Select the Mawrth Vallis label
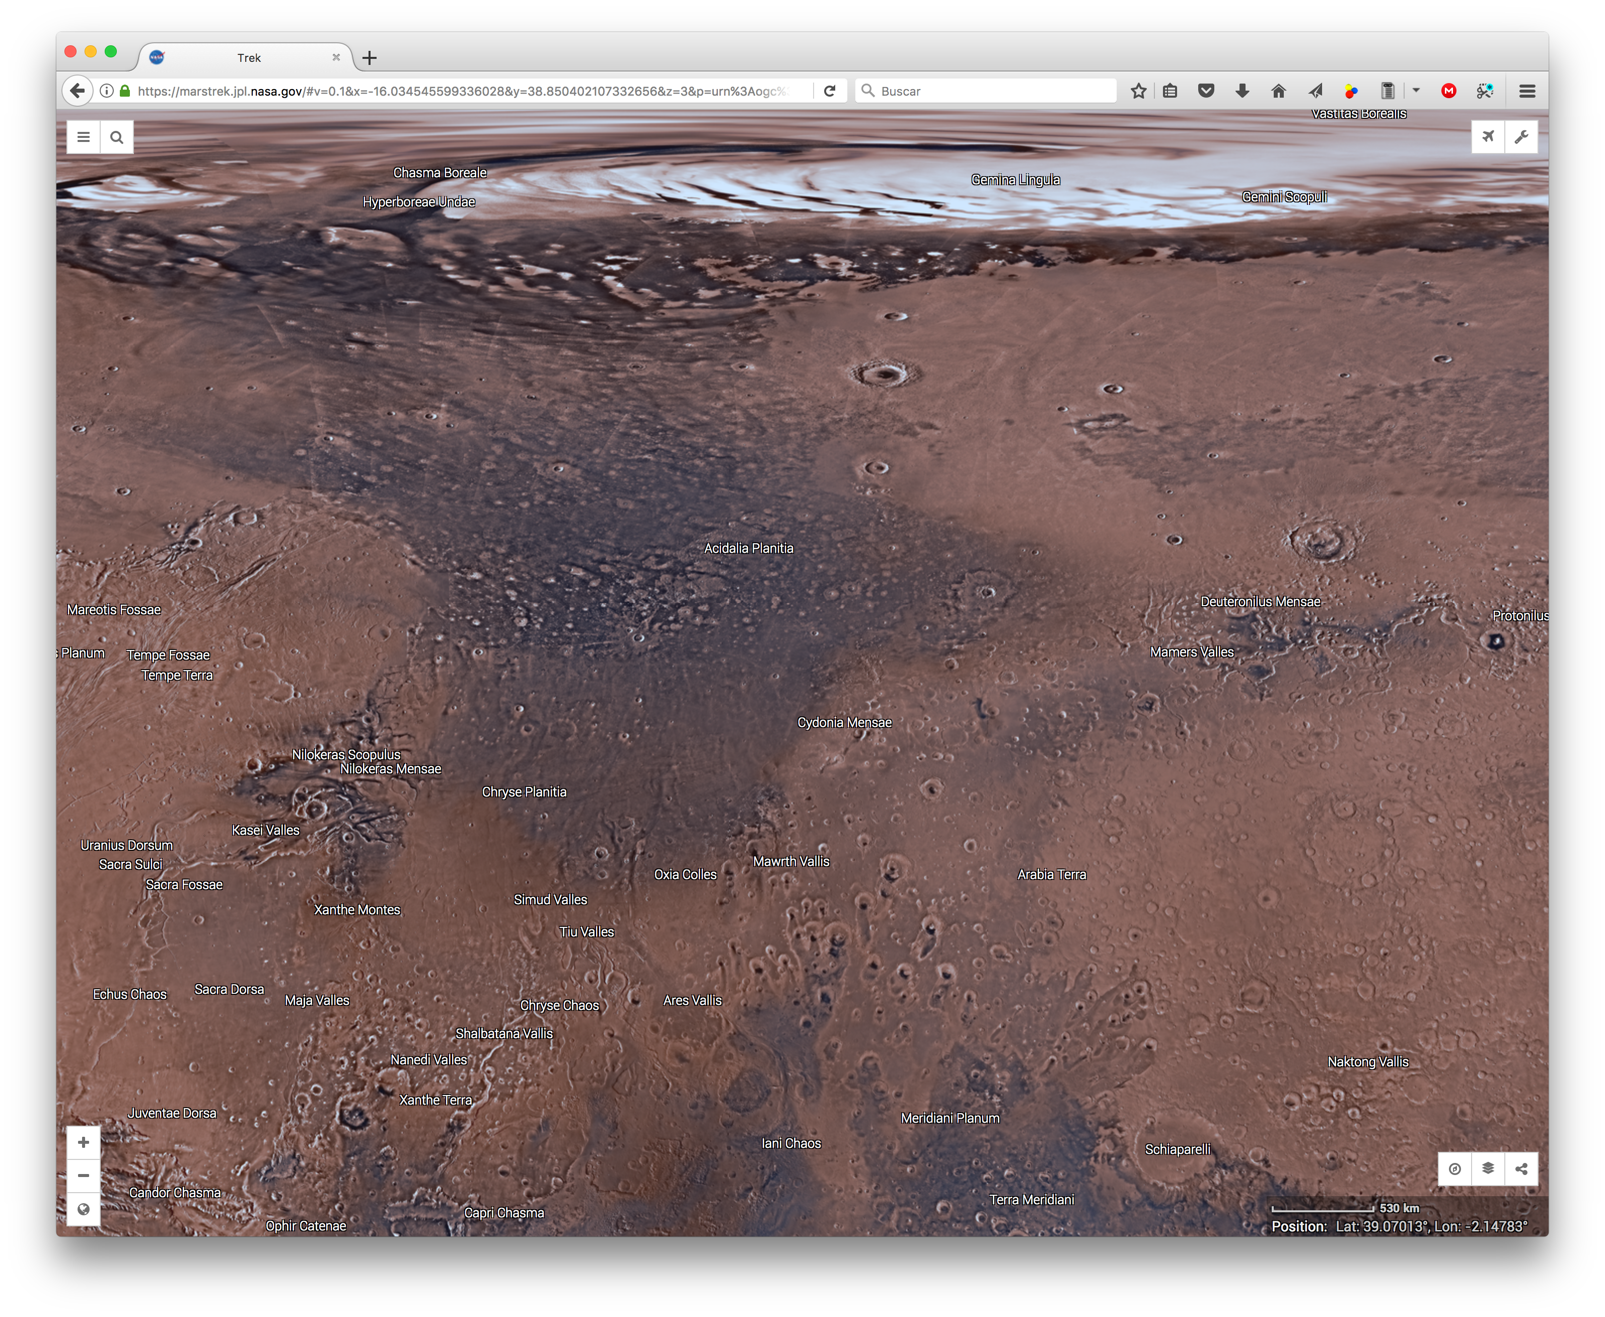The height and width of the screenshot is (1317, 1605). [x=791, y=862]
